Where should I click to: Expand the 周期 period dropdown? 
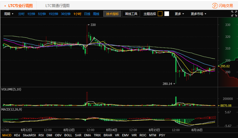[8, 14]
